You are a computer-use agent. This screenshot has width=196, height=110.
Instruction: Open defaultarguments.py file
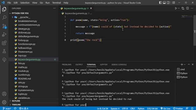[x=28, y=36]
